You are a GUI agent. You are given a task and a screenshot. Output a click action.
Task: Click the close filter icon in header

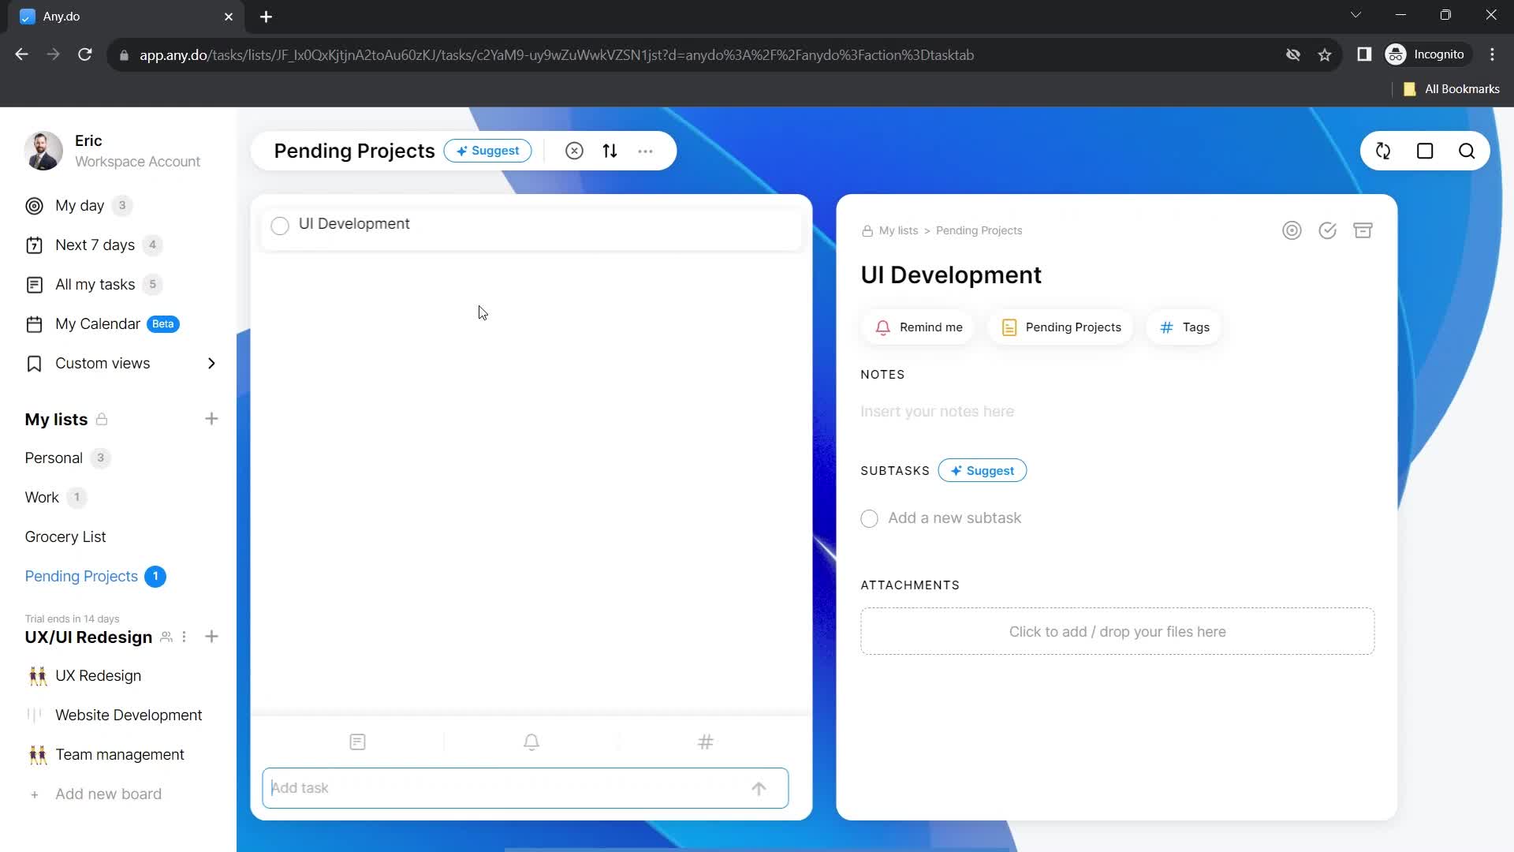coord(575,151)
